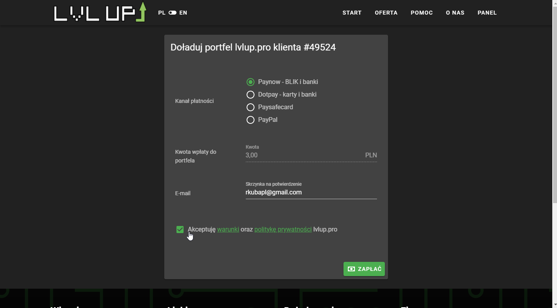Viewport: 557px width, 308px height.
Task: Navigate to the O NAS page
Action: coord(455,13)
